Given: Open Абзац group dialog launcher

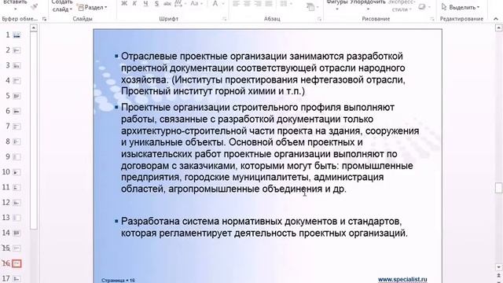Looking at the screenshot, I should (x=319, y=19).
